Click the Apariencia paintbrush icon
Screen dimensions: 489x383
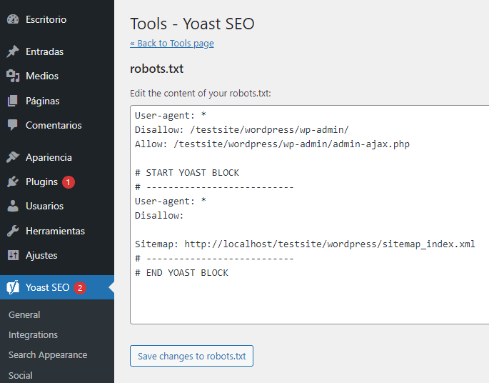click(13, 157)
